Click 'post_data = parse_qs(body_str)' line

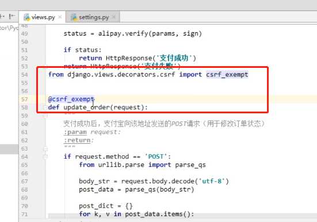pyautogui.click(x=136, y=190)
